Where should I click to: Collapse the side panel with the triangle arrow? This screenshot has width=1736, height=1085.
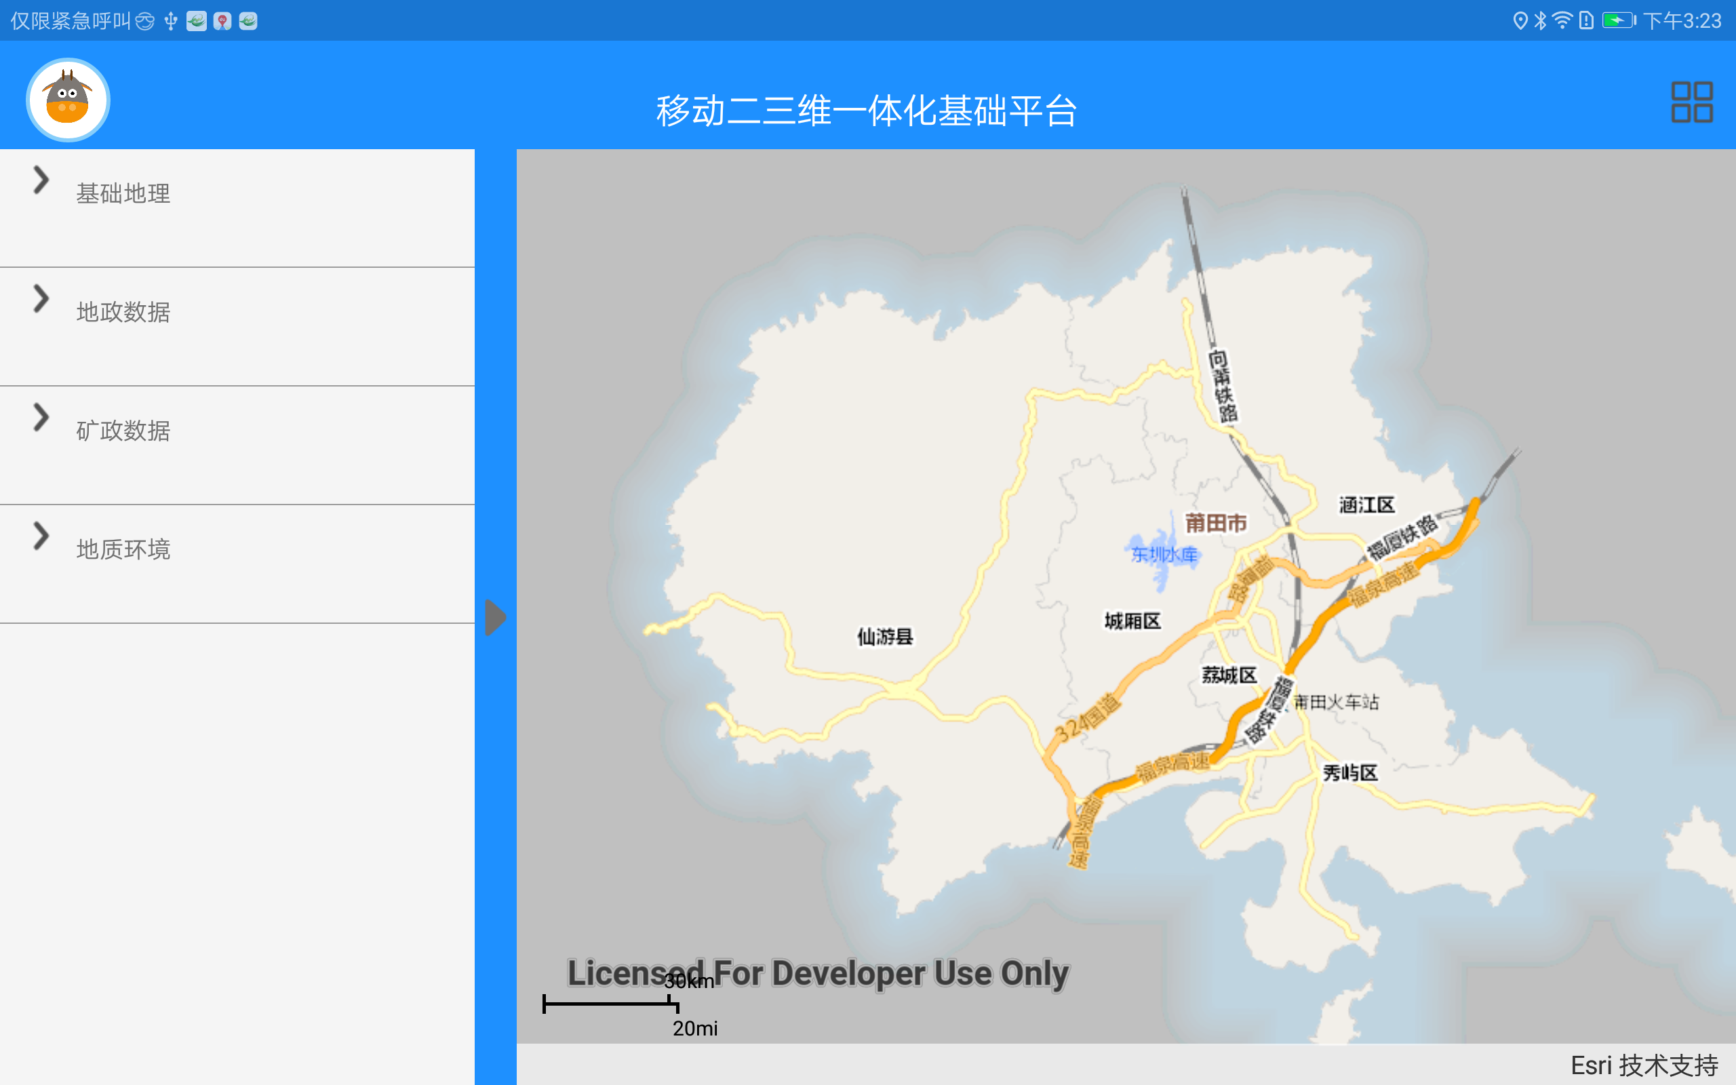495,617
